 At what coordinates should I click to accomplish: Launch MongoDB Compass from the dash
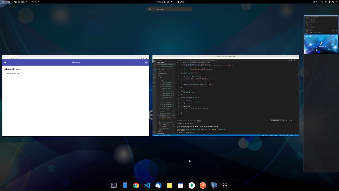coord(192,185)
